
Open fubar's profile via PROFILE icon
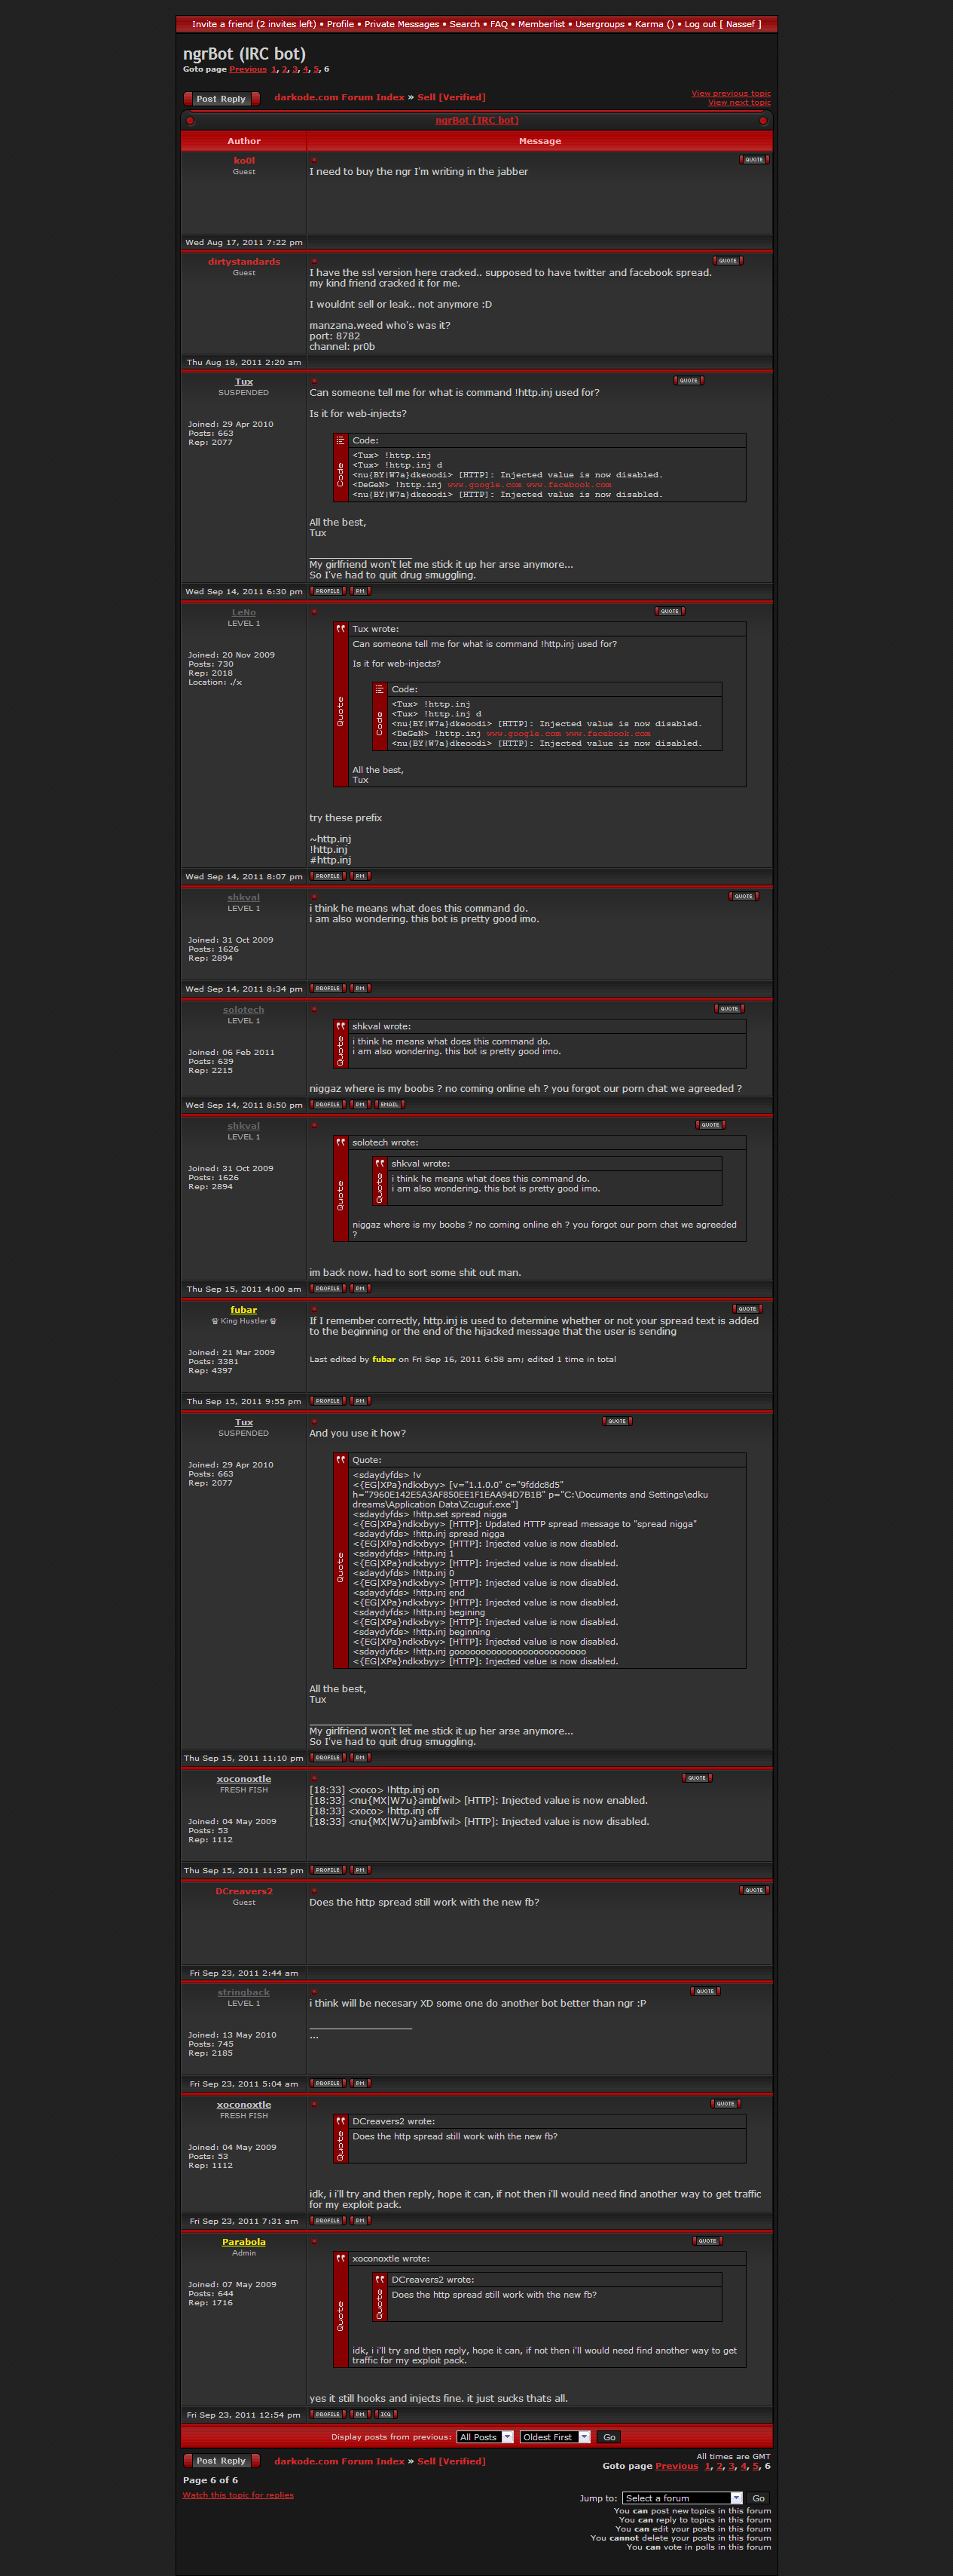[x=328, y=1401]
